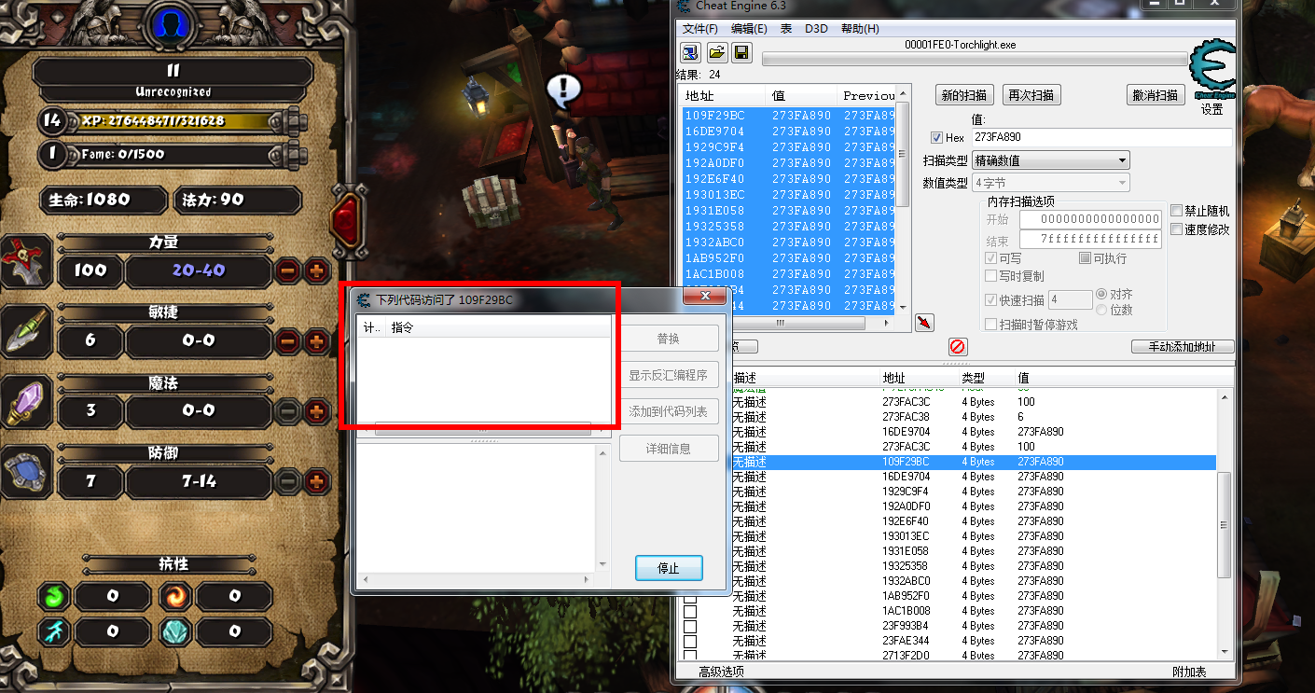Toggle the 可执行 checkbox
The height and width of the screenshot is (693, 1315).
pos(1085,258)
